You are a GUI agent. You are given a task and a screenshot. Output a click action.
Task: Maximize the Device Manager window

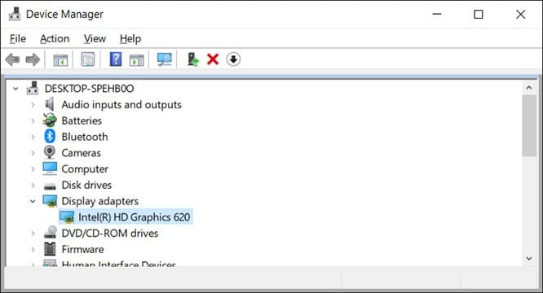point(479,14)
